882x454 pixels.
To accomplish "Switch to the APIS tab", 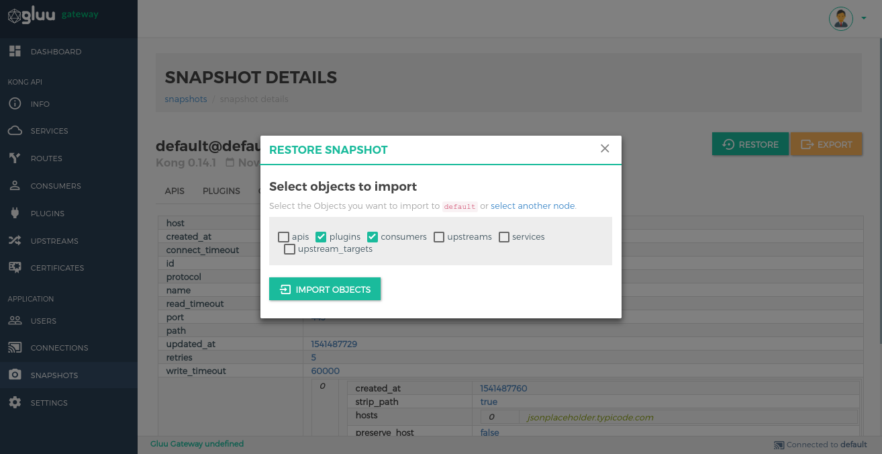I will pos(175,191).
